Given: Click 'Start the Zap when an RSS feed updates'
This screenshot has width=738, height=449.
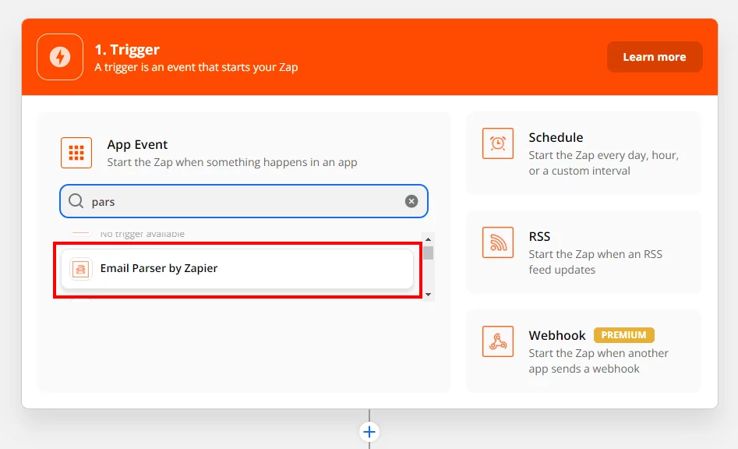Looking at the screenshot, I should pyautogui.click(x=595, y=262).
